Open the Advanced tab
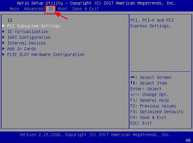Screen dimensions: 193x143 (x=33, y=9)
